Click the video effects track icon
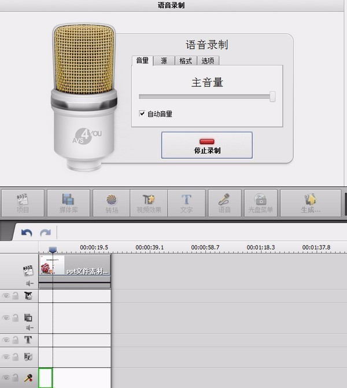This screenshot has height=388, width=347. click(x=28, y=296)
